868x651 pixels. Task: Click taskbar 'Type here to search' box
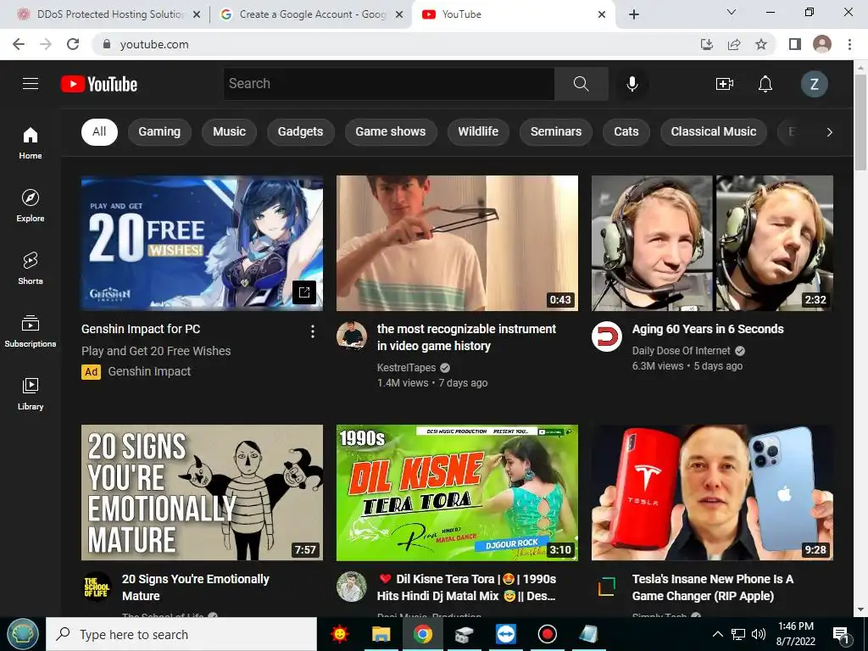(181, 634)
